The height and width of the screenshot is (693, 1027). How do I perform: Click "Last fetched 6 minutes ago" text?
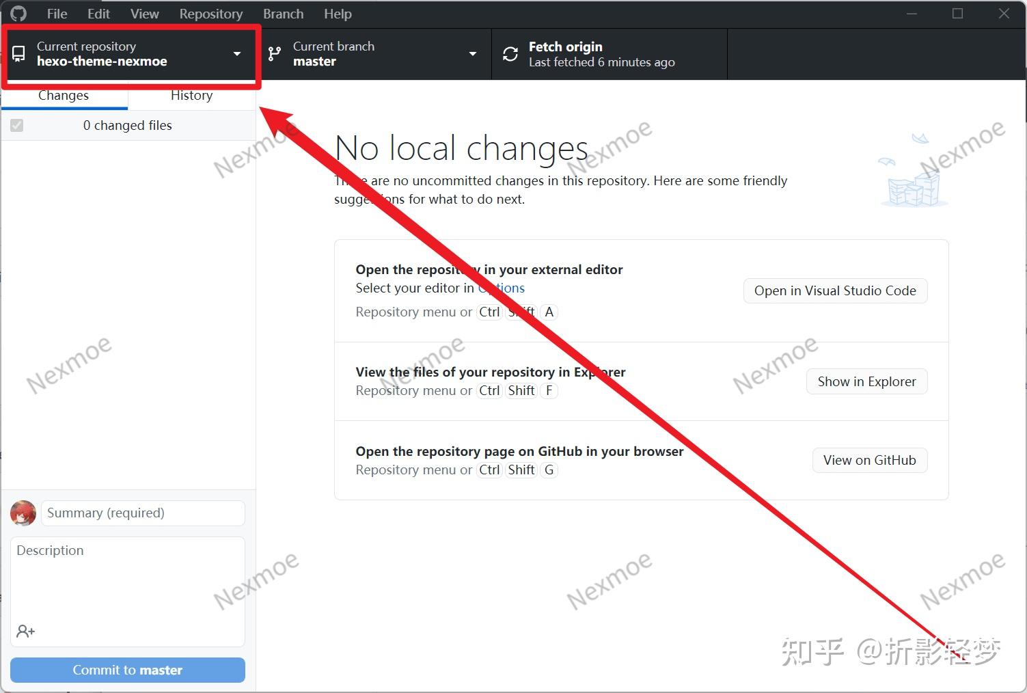click(x=602, y=62)
